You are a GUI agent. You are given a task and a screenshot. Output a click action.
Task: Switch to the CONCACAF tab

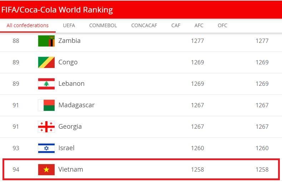144,25
